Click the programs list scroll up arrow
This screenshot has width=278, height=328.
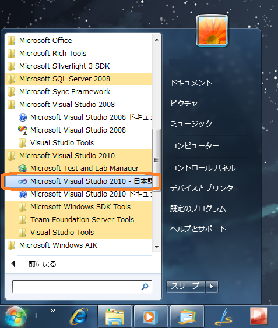pos(157,40)
